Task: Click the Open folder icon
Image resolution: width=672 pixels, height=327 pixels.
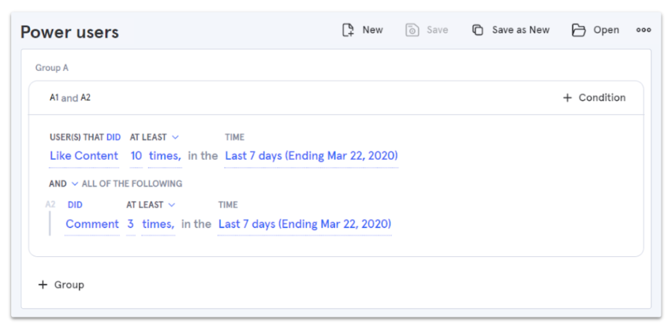Action: (x=578, y=30)
